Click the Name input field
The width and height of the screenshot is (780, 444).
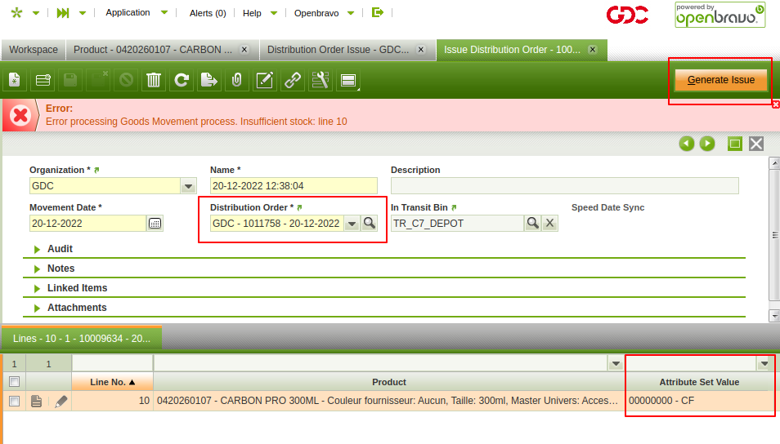[293, 186]
